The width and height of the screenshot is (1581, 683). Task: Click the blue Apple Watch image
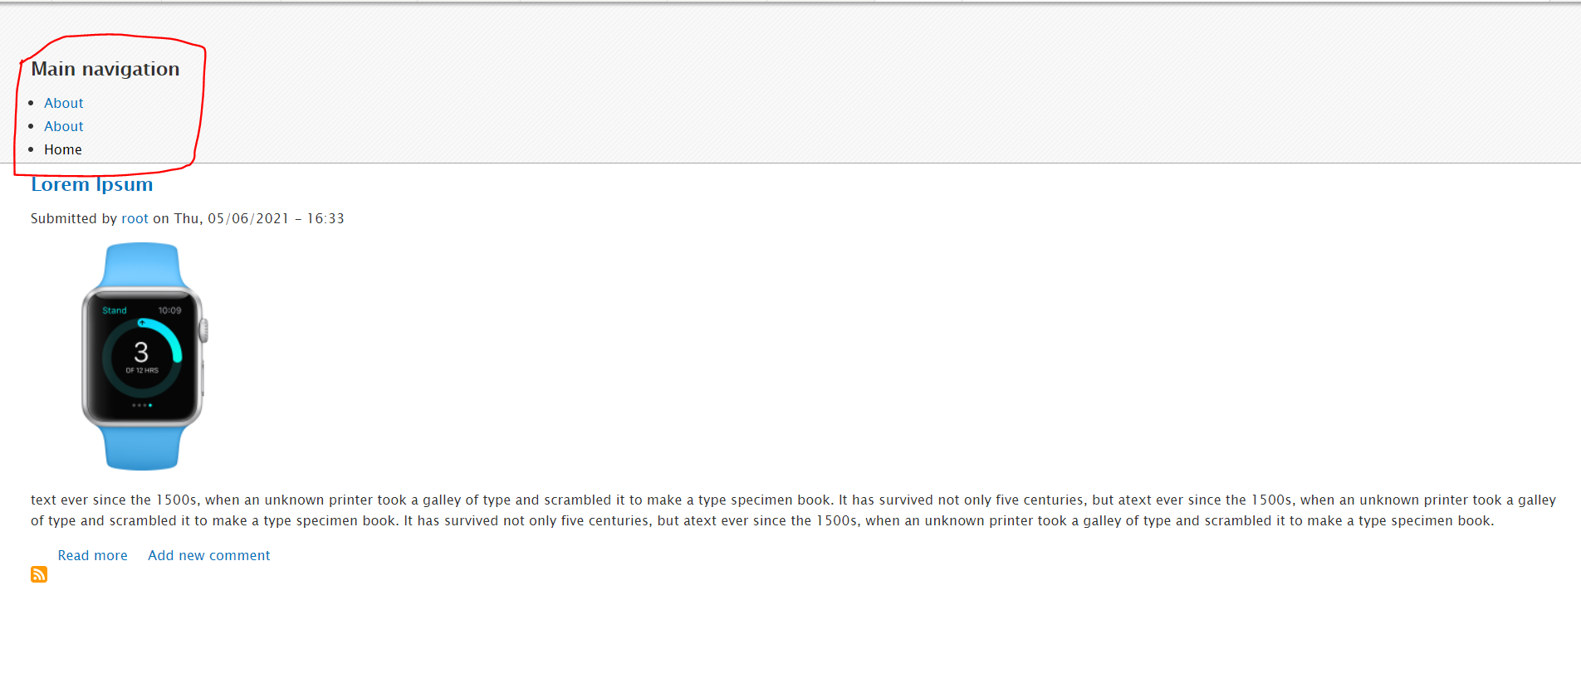click(143, 357)
